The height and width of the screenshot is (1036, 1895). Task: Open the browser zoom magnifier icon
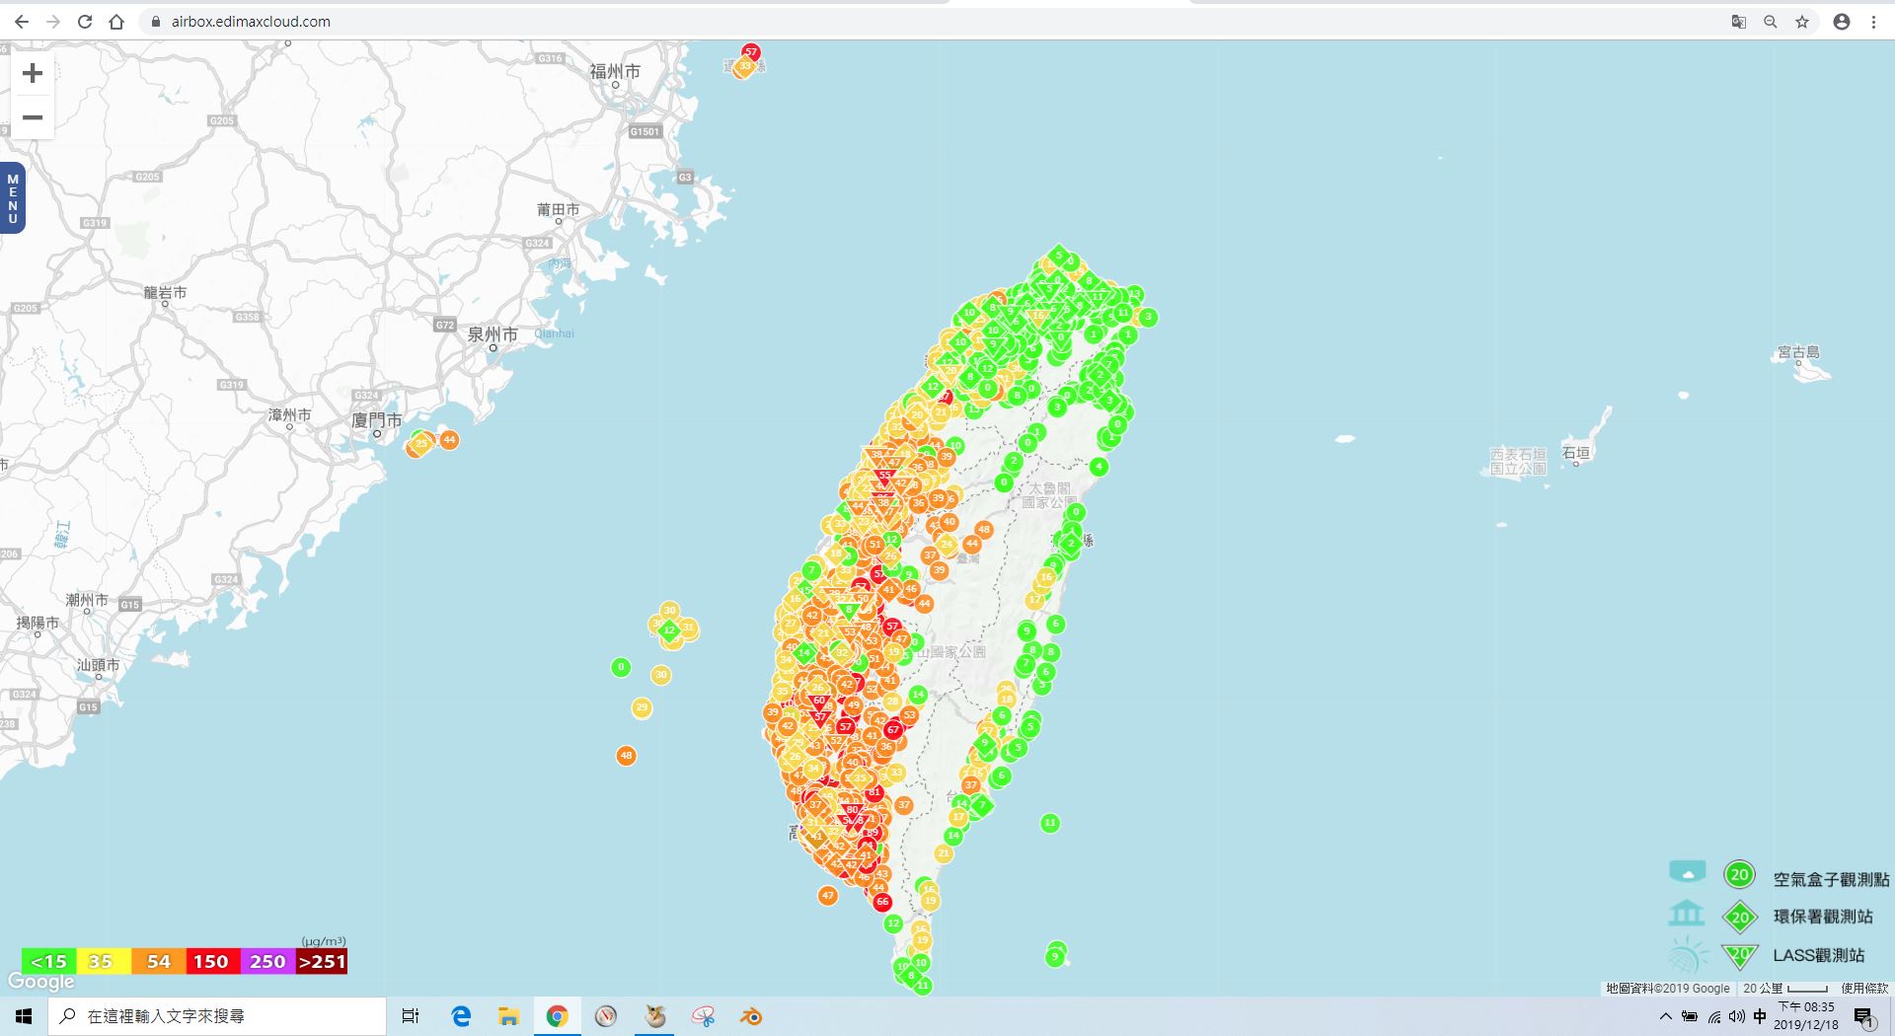point(1771,22)
